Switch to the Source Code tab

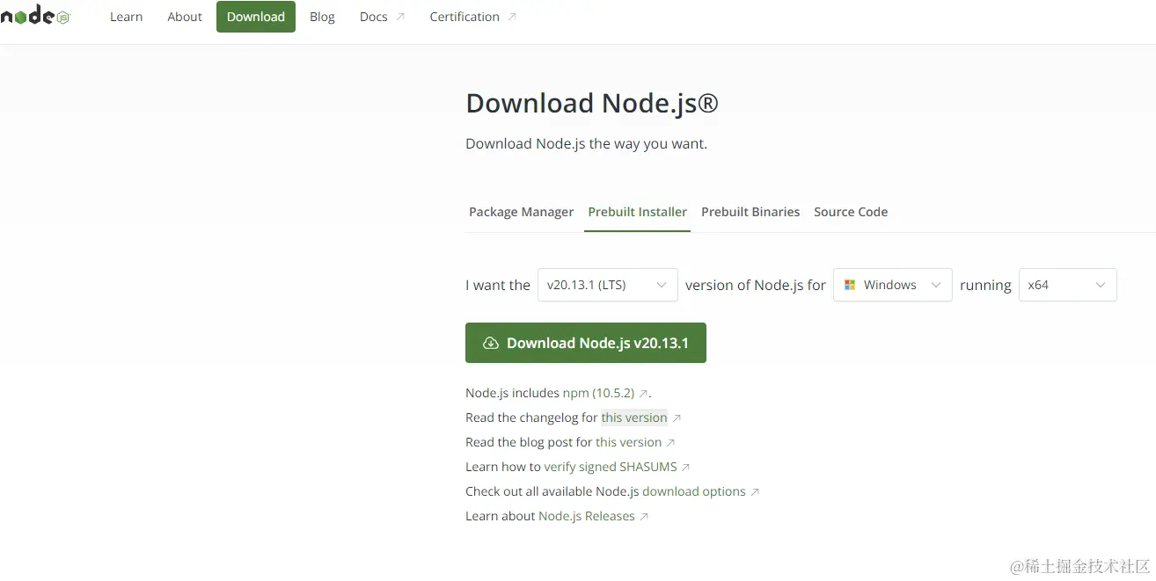pyautogui.click(x=851, y=212)
